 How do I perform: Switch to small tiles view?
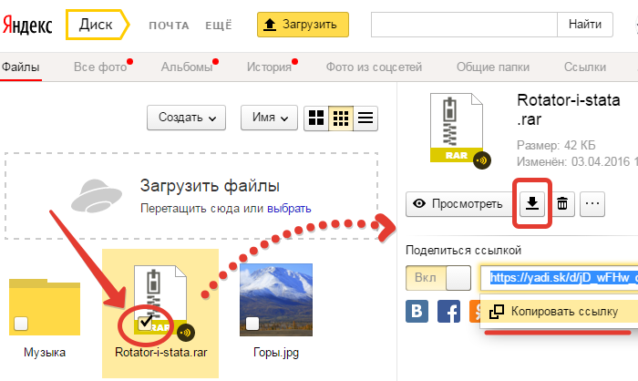(x=341, y=118)
